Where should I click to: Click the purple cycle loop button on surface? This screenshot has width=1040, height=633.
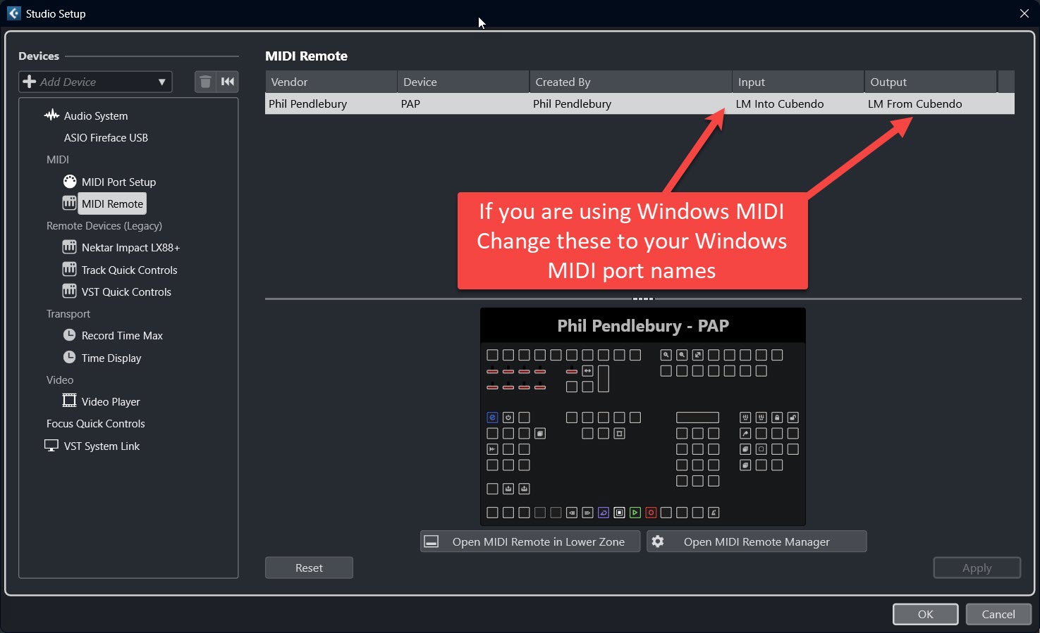coord(604,513)
